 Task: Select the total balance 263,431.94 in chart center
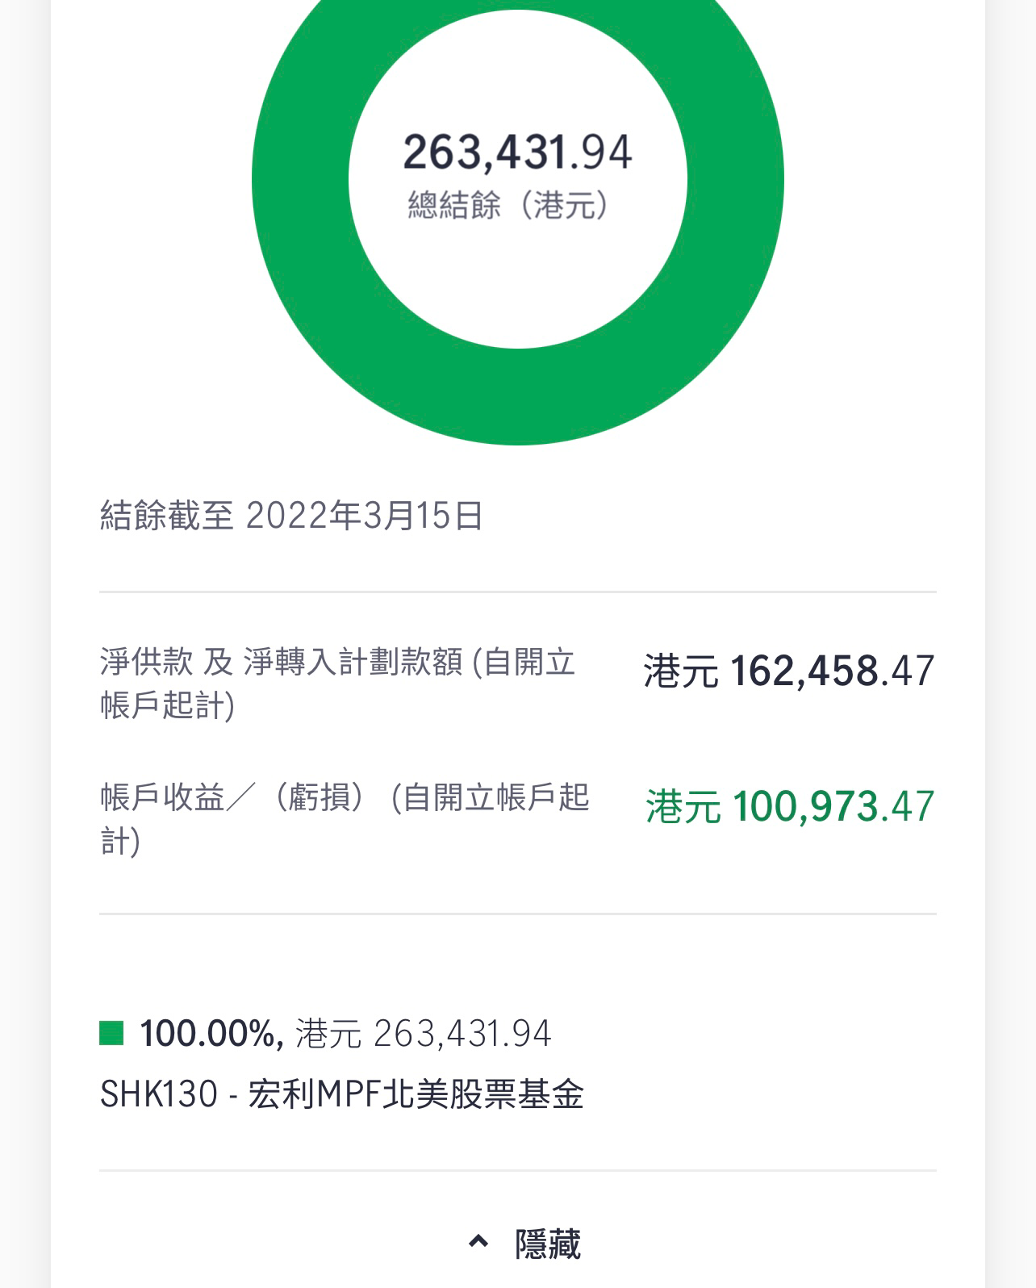(x=518, y=153)
